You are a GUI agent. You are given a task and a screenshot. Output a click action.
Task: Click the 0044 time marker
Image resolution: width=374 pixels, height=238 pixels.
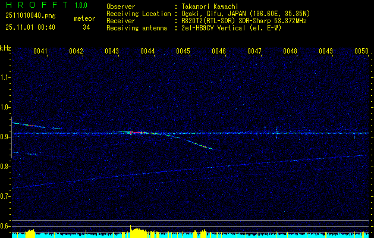147,51
